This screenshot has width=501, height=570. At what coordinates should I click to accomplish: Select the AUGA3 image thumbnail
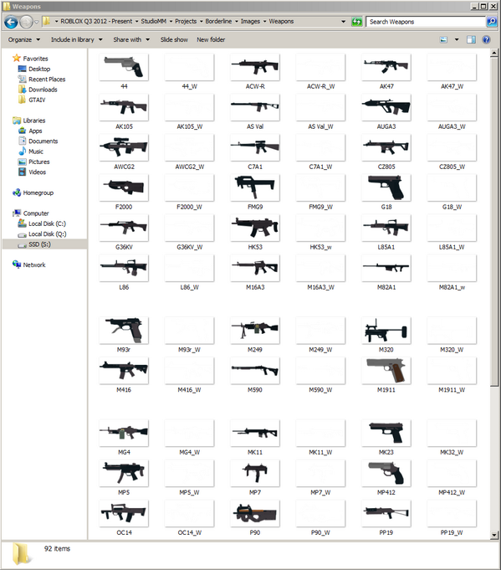pos(386,107)
